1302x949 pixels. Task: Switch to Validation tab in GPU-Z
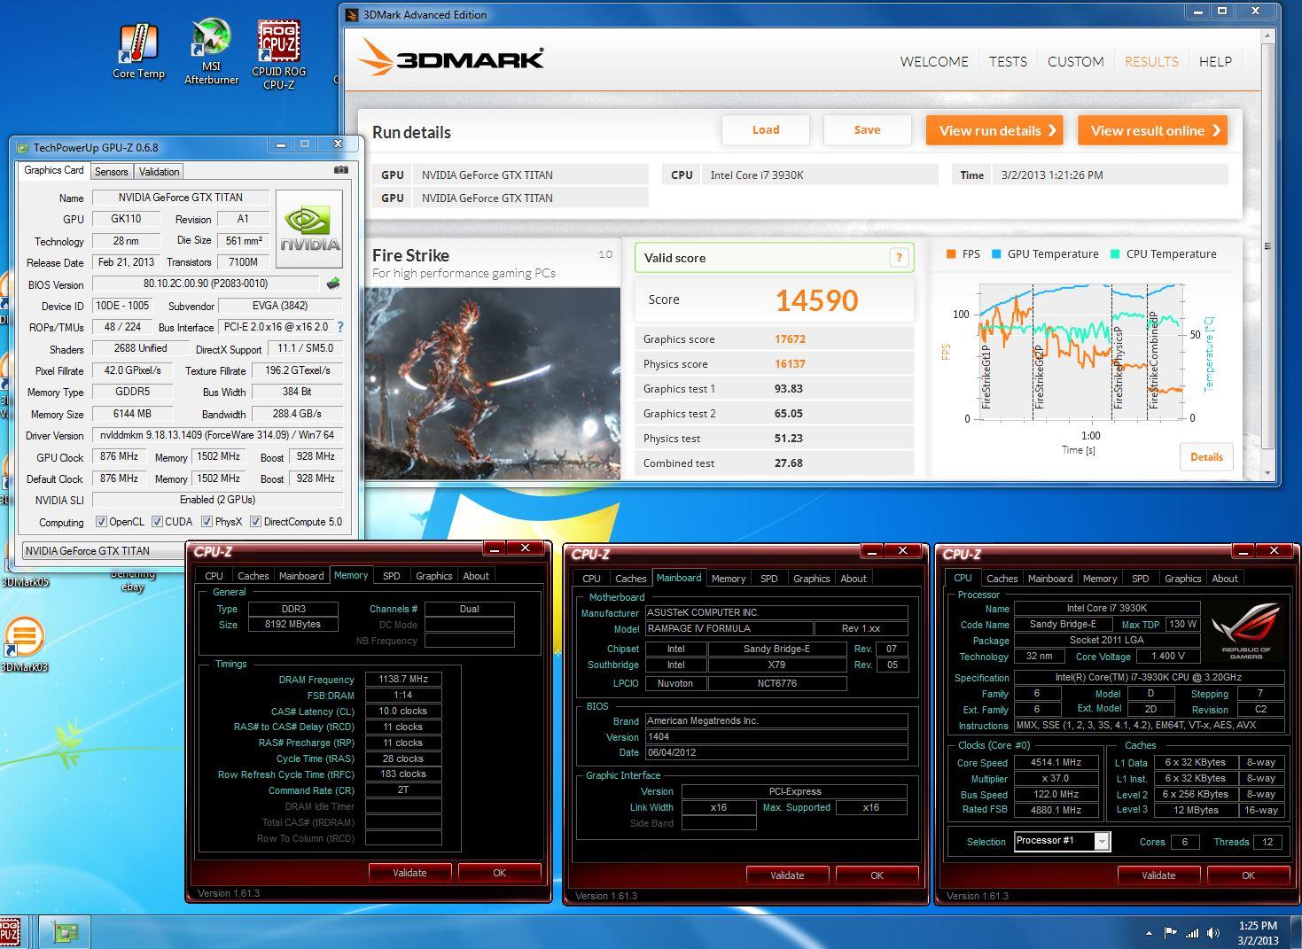pos(160,172)
